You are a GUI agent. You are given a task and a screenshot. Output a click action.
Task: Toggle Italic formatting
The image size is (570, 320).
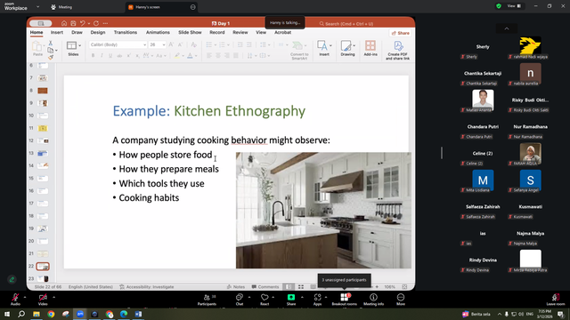102,55
